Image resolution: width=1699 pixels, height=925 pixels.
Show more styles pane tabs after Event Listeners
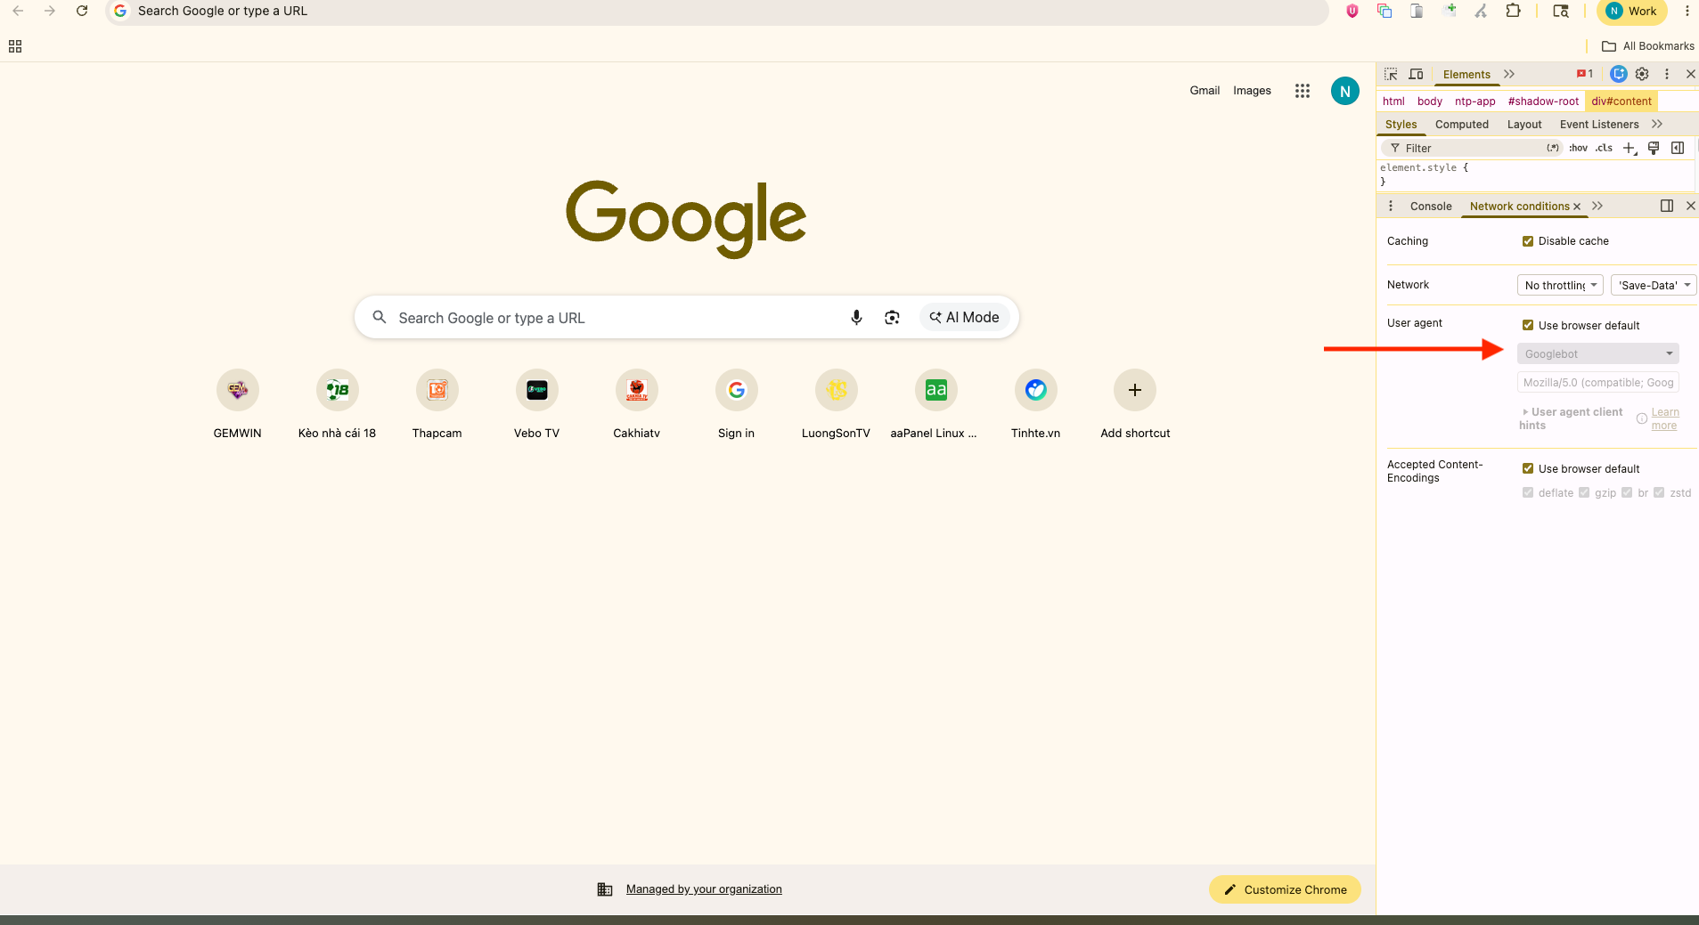pos(1657,124)
